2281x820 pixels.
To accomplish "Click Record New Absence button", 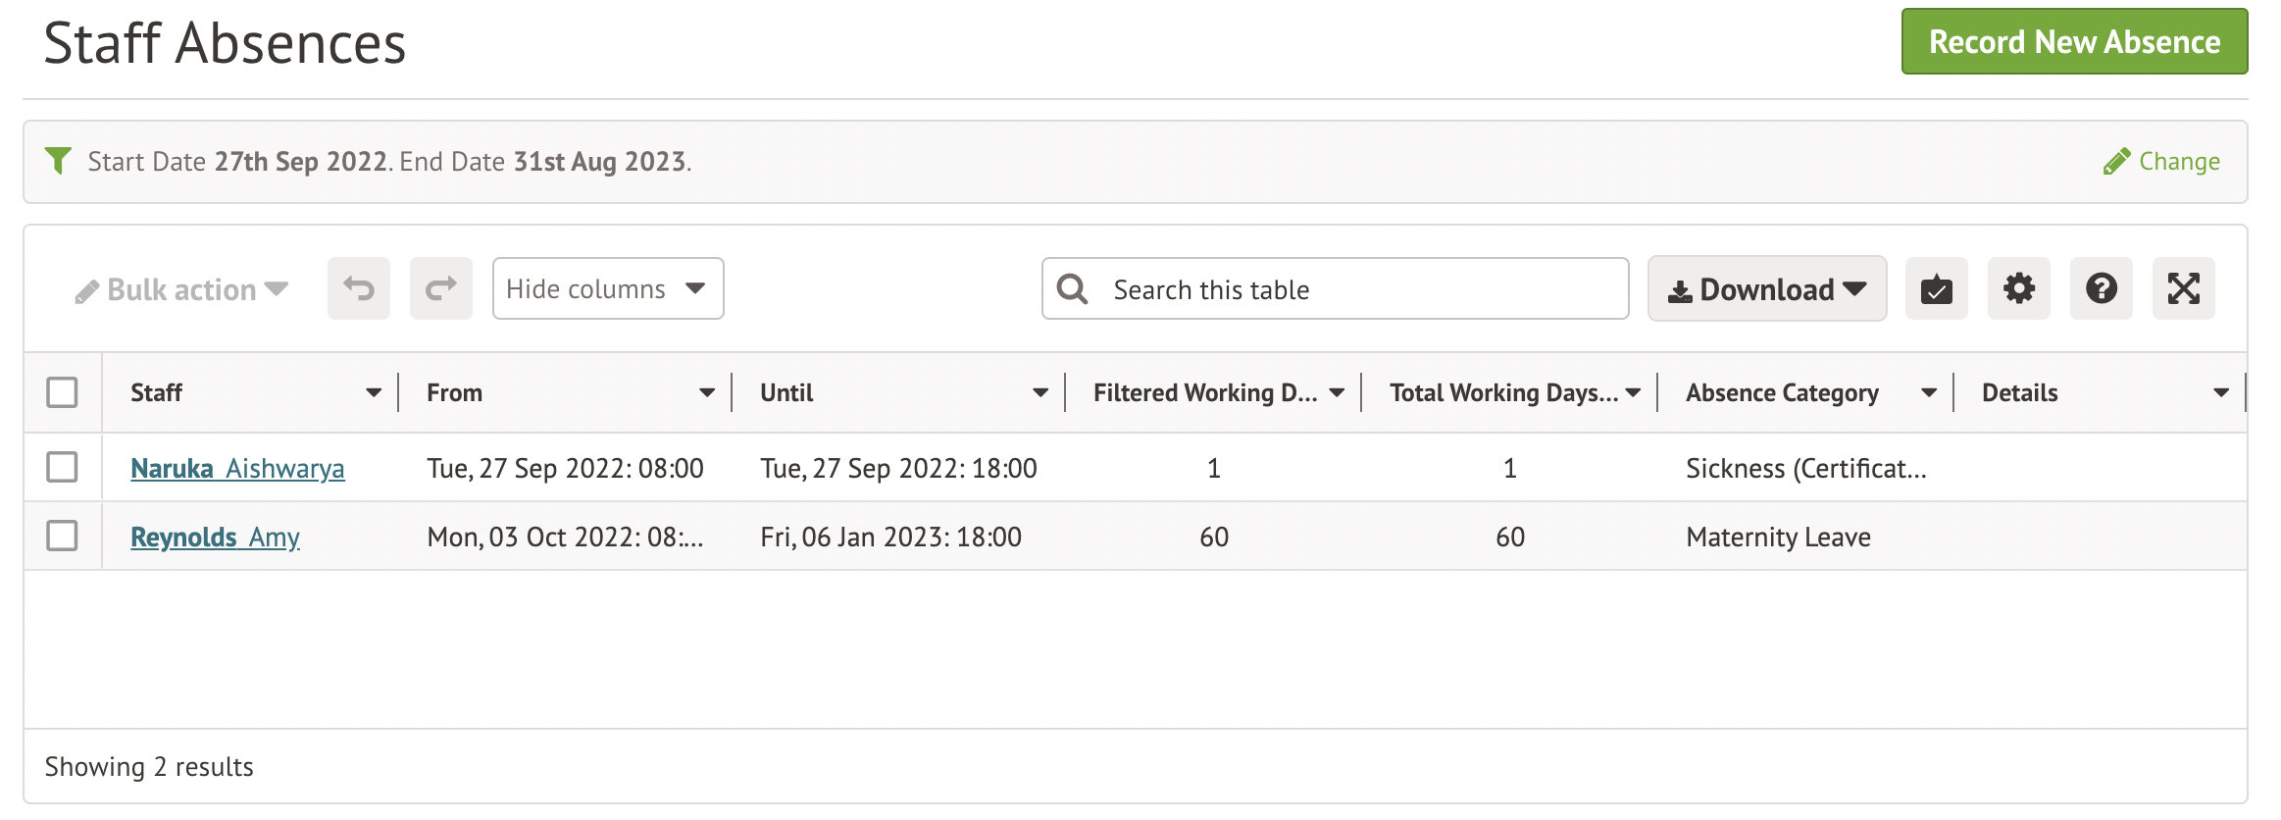I will tap(2074, 41).
